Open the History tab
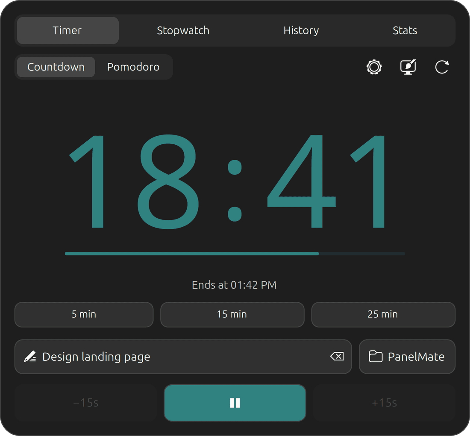The width and height of the screenshot is (470, 436). coord(301,30)
